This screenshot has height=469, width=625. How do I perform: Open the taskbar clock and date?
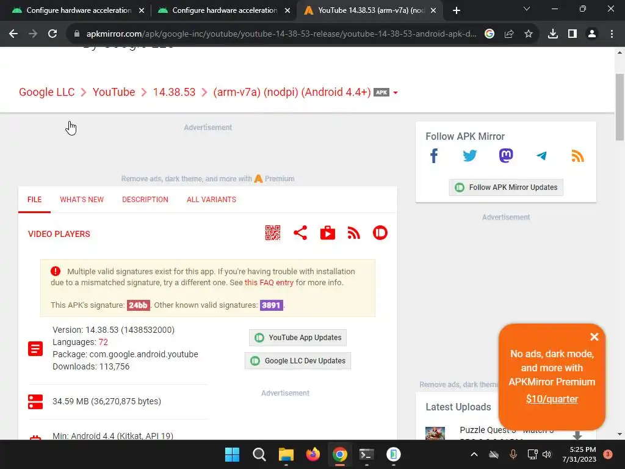point(579,454)
